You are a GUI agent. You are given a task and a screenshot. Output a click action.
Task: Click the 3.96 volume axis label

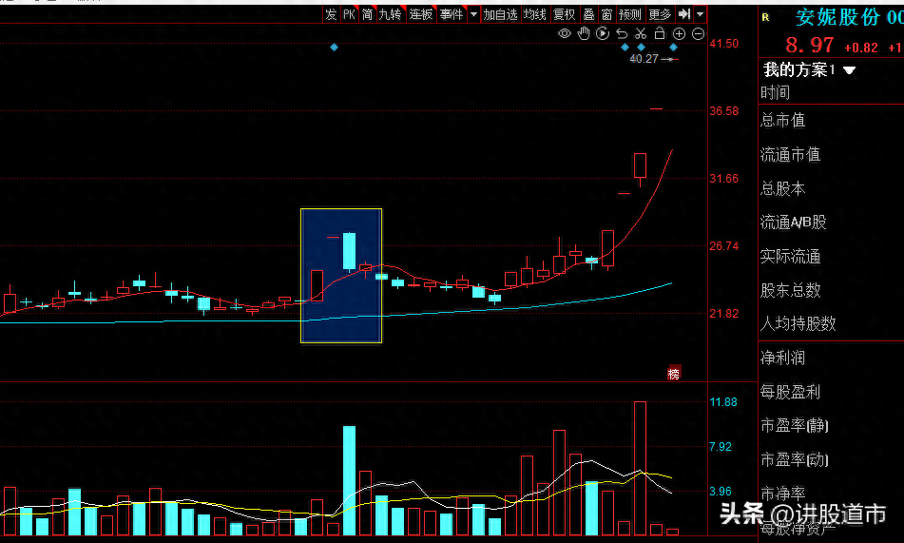[x=721, y=491]
